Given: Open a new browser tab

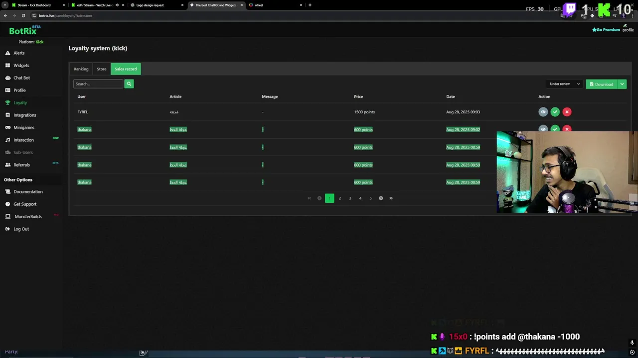Looking at the screenshot, I should (310, 5).
